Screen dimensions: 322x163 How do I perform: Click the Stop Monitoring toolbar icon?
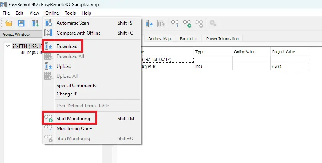tap(199, 23)
